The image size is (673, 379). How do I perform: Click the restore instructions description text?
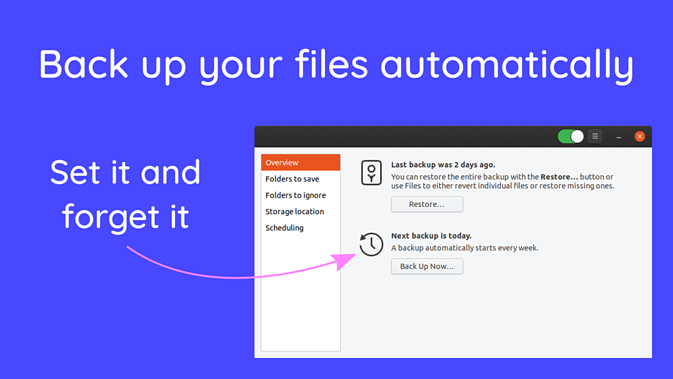502,181
